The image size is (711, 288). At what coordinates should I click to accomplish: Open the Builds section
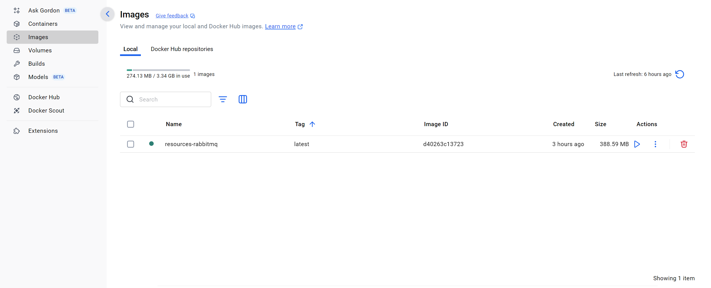53,64
